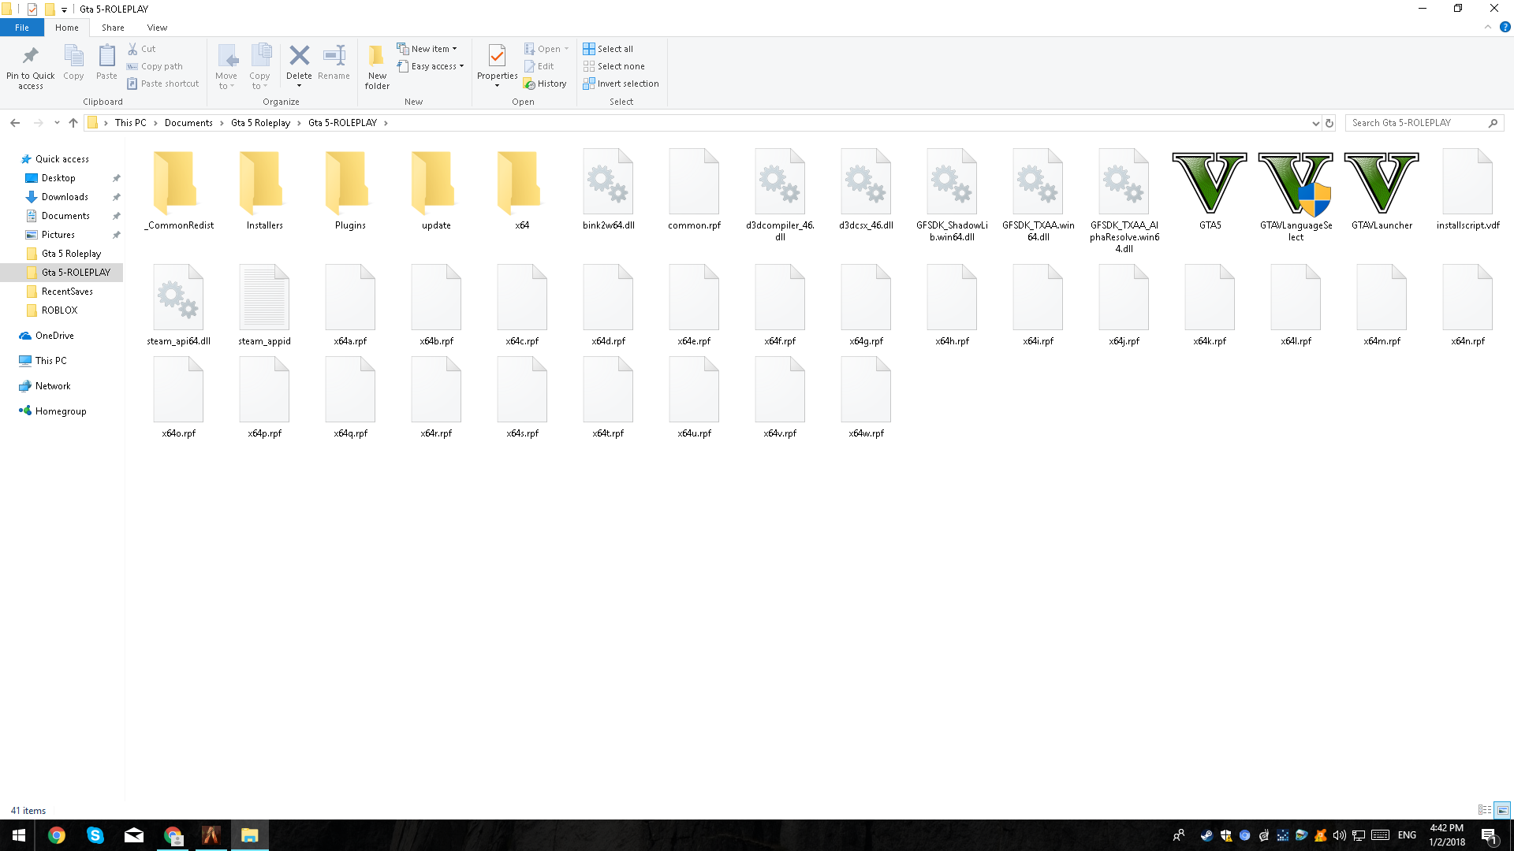Switch to Details view in status bar
1514x851 pixels.
point(1484,810)
